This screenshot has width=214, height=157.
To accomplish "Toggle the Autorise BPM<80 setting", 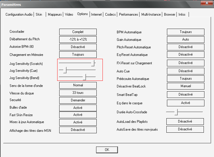I will click(x=78, y=47).
